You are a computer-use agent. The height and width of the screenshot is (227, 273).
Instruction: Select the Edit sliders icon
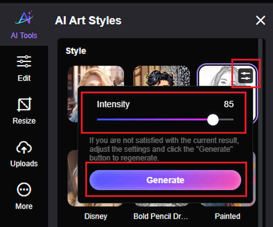click(24, 62)
